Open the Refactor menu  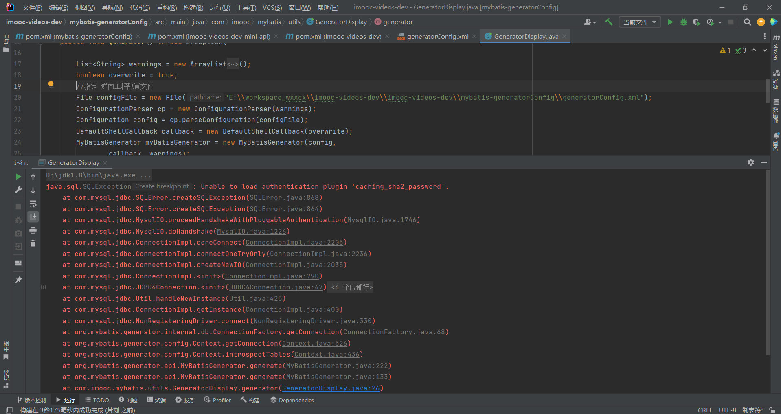click(x=167, y=7)
